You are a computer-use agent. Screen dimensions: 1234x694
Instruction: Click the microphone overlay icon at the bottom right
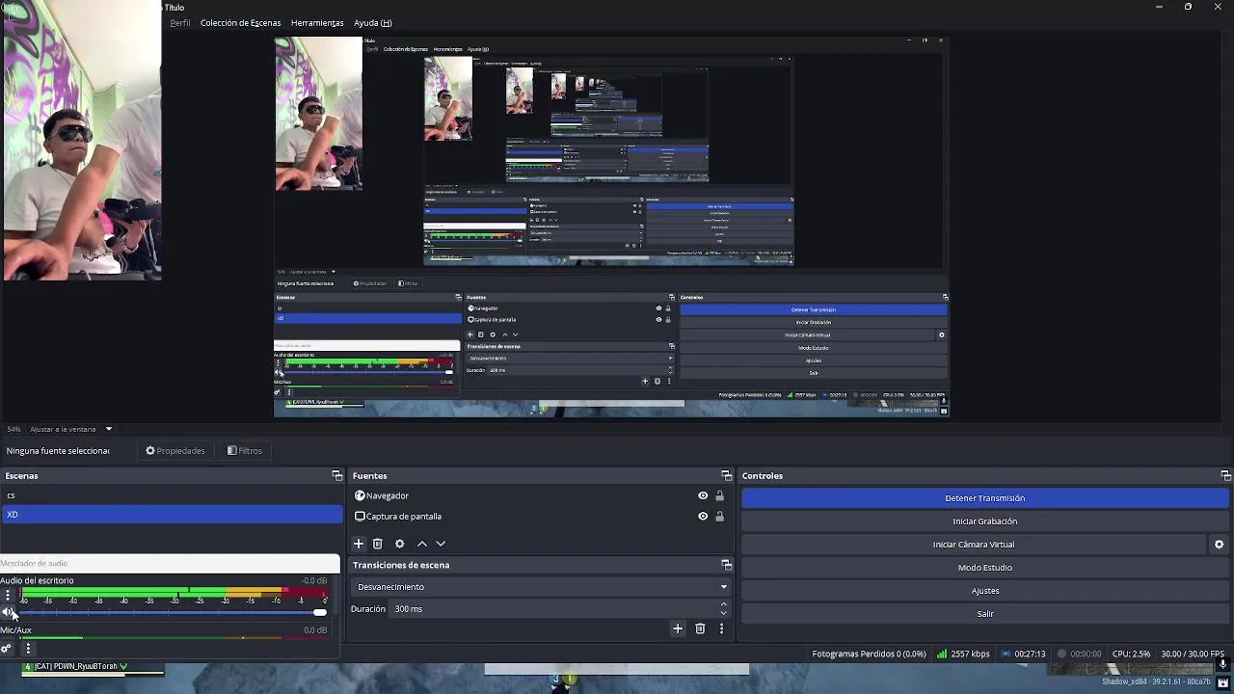(1222, 664)
